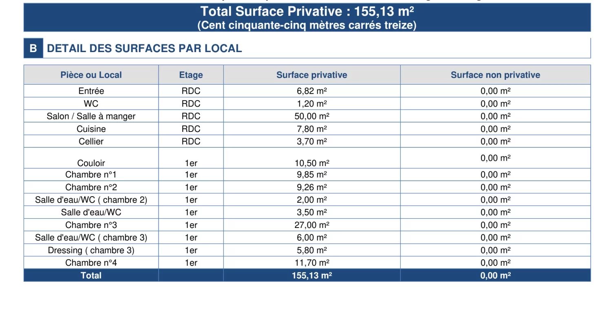Click the 'Total Surface Privative : 155,13 m²' banner
596x333 pixels.
click(307, 11)
